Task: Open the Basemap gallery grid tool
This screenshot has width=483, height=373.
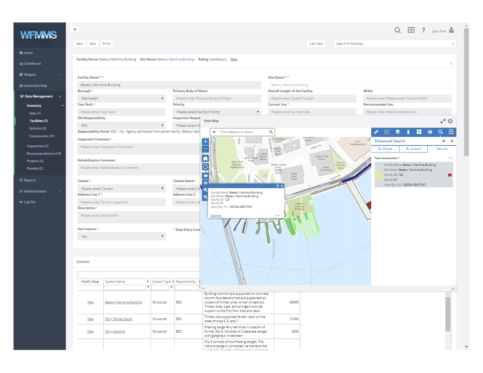Action: [x=419, y=132]
